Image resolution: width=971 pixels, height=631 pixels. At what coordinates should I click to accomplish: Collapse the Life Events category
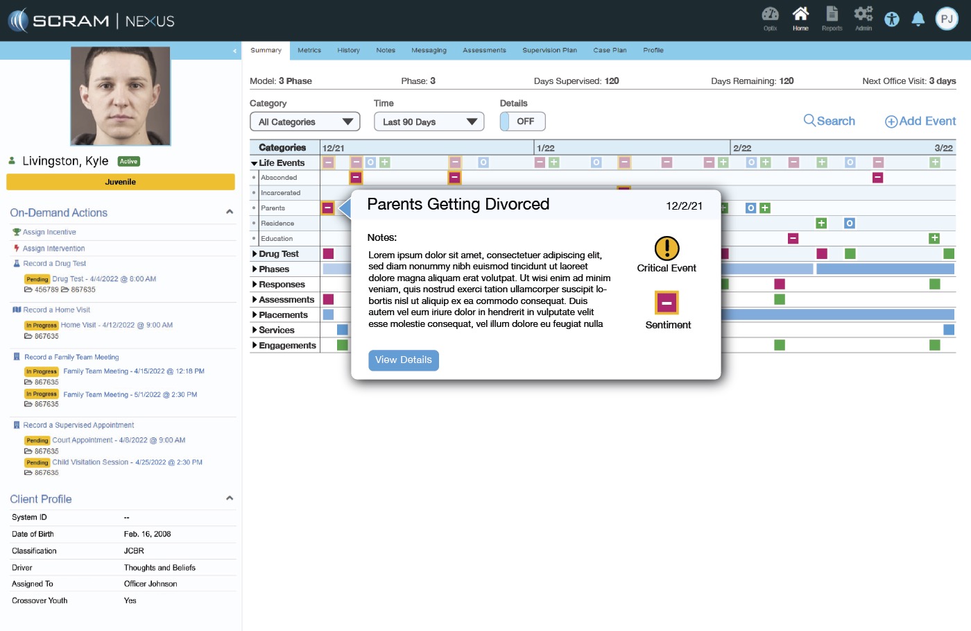pyautogui.click(x=255, y=163)
